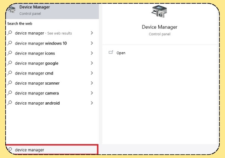Image resolution: width=225 pixels, height=158 pixels.
Task: Click Open in the preview pane
Action: pyautogui.click(x=121, y=53)
